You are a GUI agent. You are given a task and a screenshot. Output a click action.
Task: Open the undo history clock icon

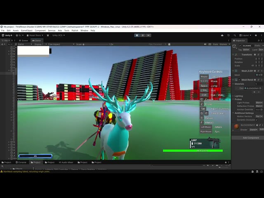(x=229, y=35)
